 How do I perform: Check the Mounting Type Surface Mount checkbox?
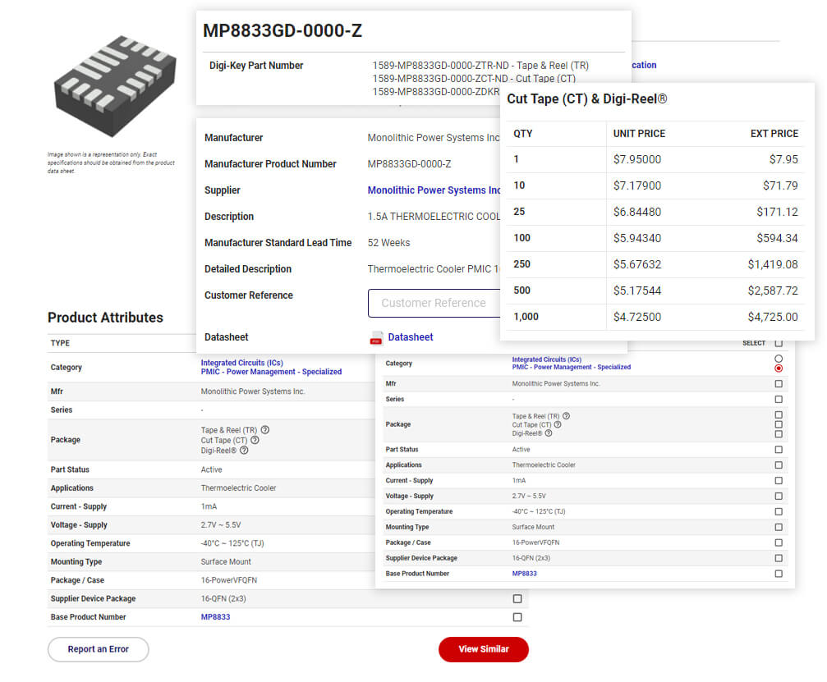tap(779, 527)
